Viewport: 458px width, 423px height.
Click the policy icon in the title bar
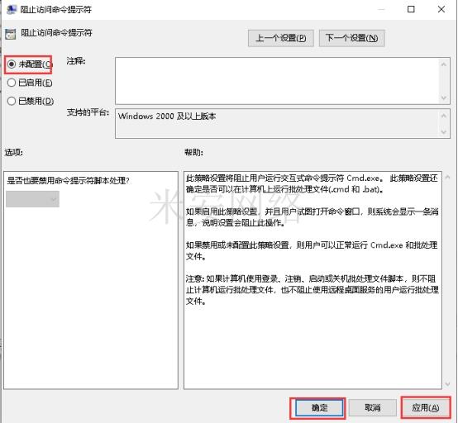click(12, 9)
